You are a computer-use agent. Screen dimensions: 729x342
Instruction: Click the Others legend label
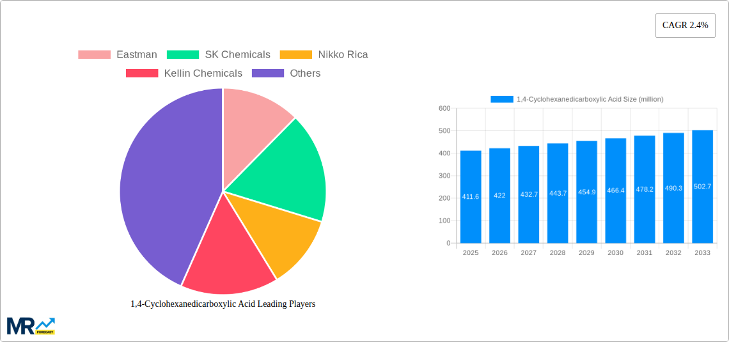[306, 74]
